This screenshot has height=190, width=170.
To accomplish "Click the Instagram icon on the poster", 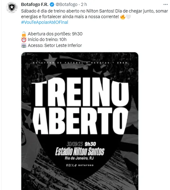I will 69,165.
